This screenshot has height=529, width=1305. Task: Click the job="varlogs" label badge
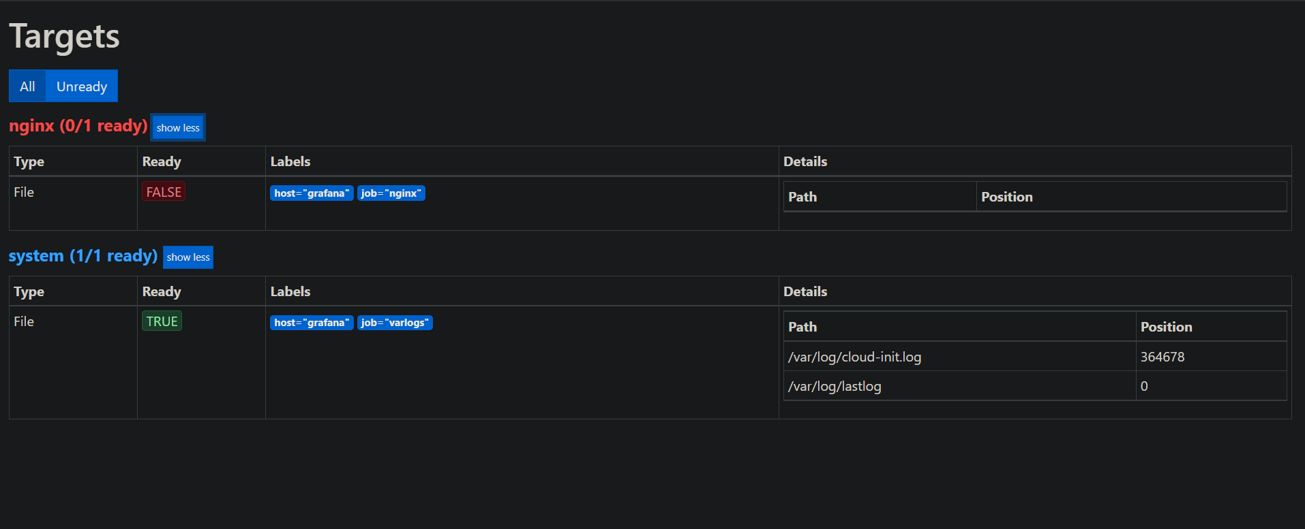point(395,322)
